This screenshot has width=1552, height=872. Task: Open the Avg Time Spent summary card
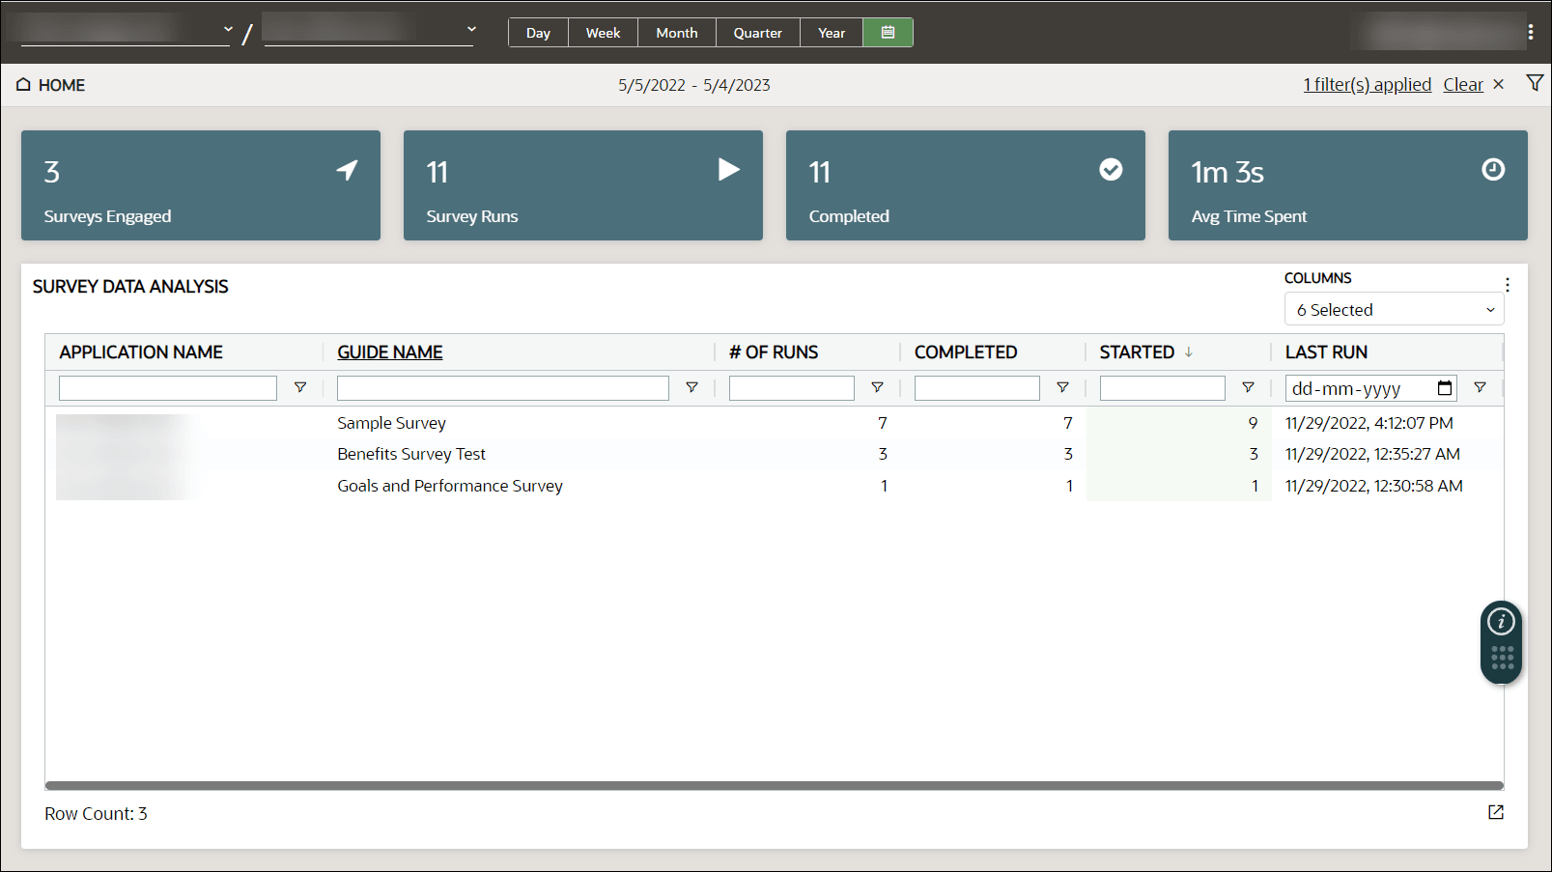[1348, 185]
